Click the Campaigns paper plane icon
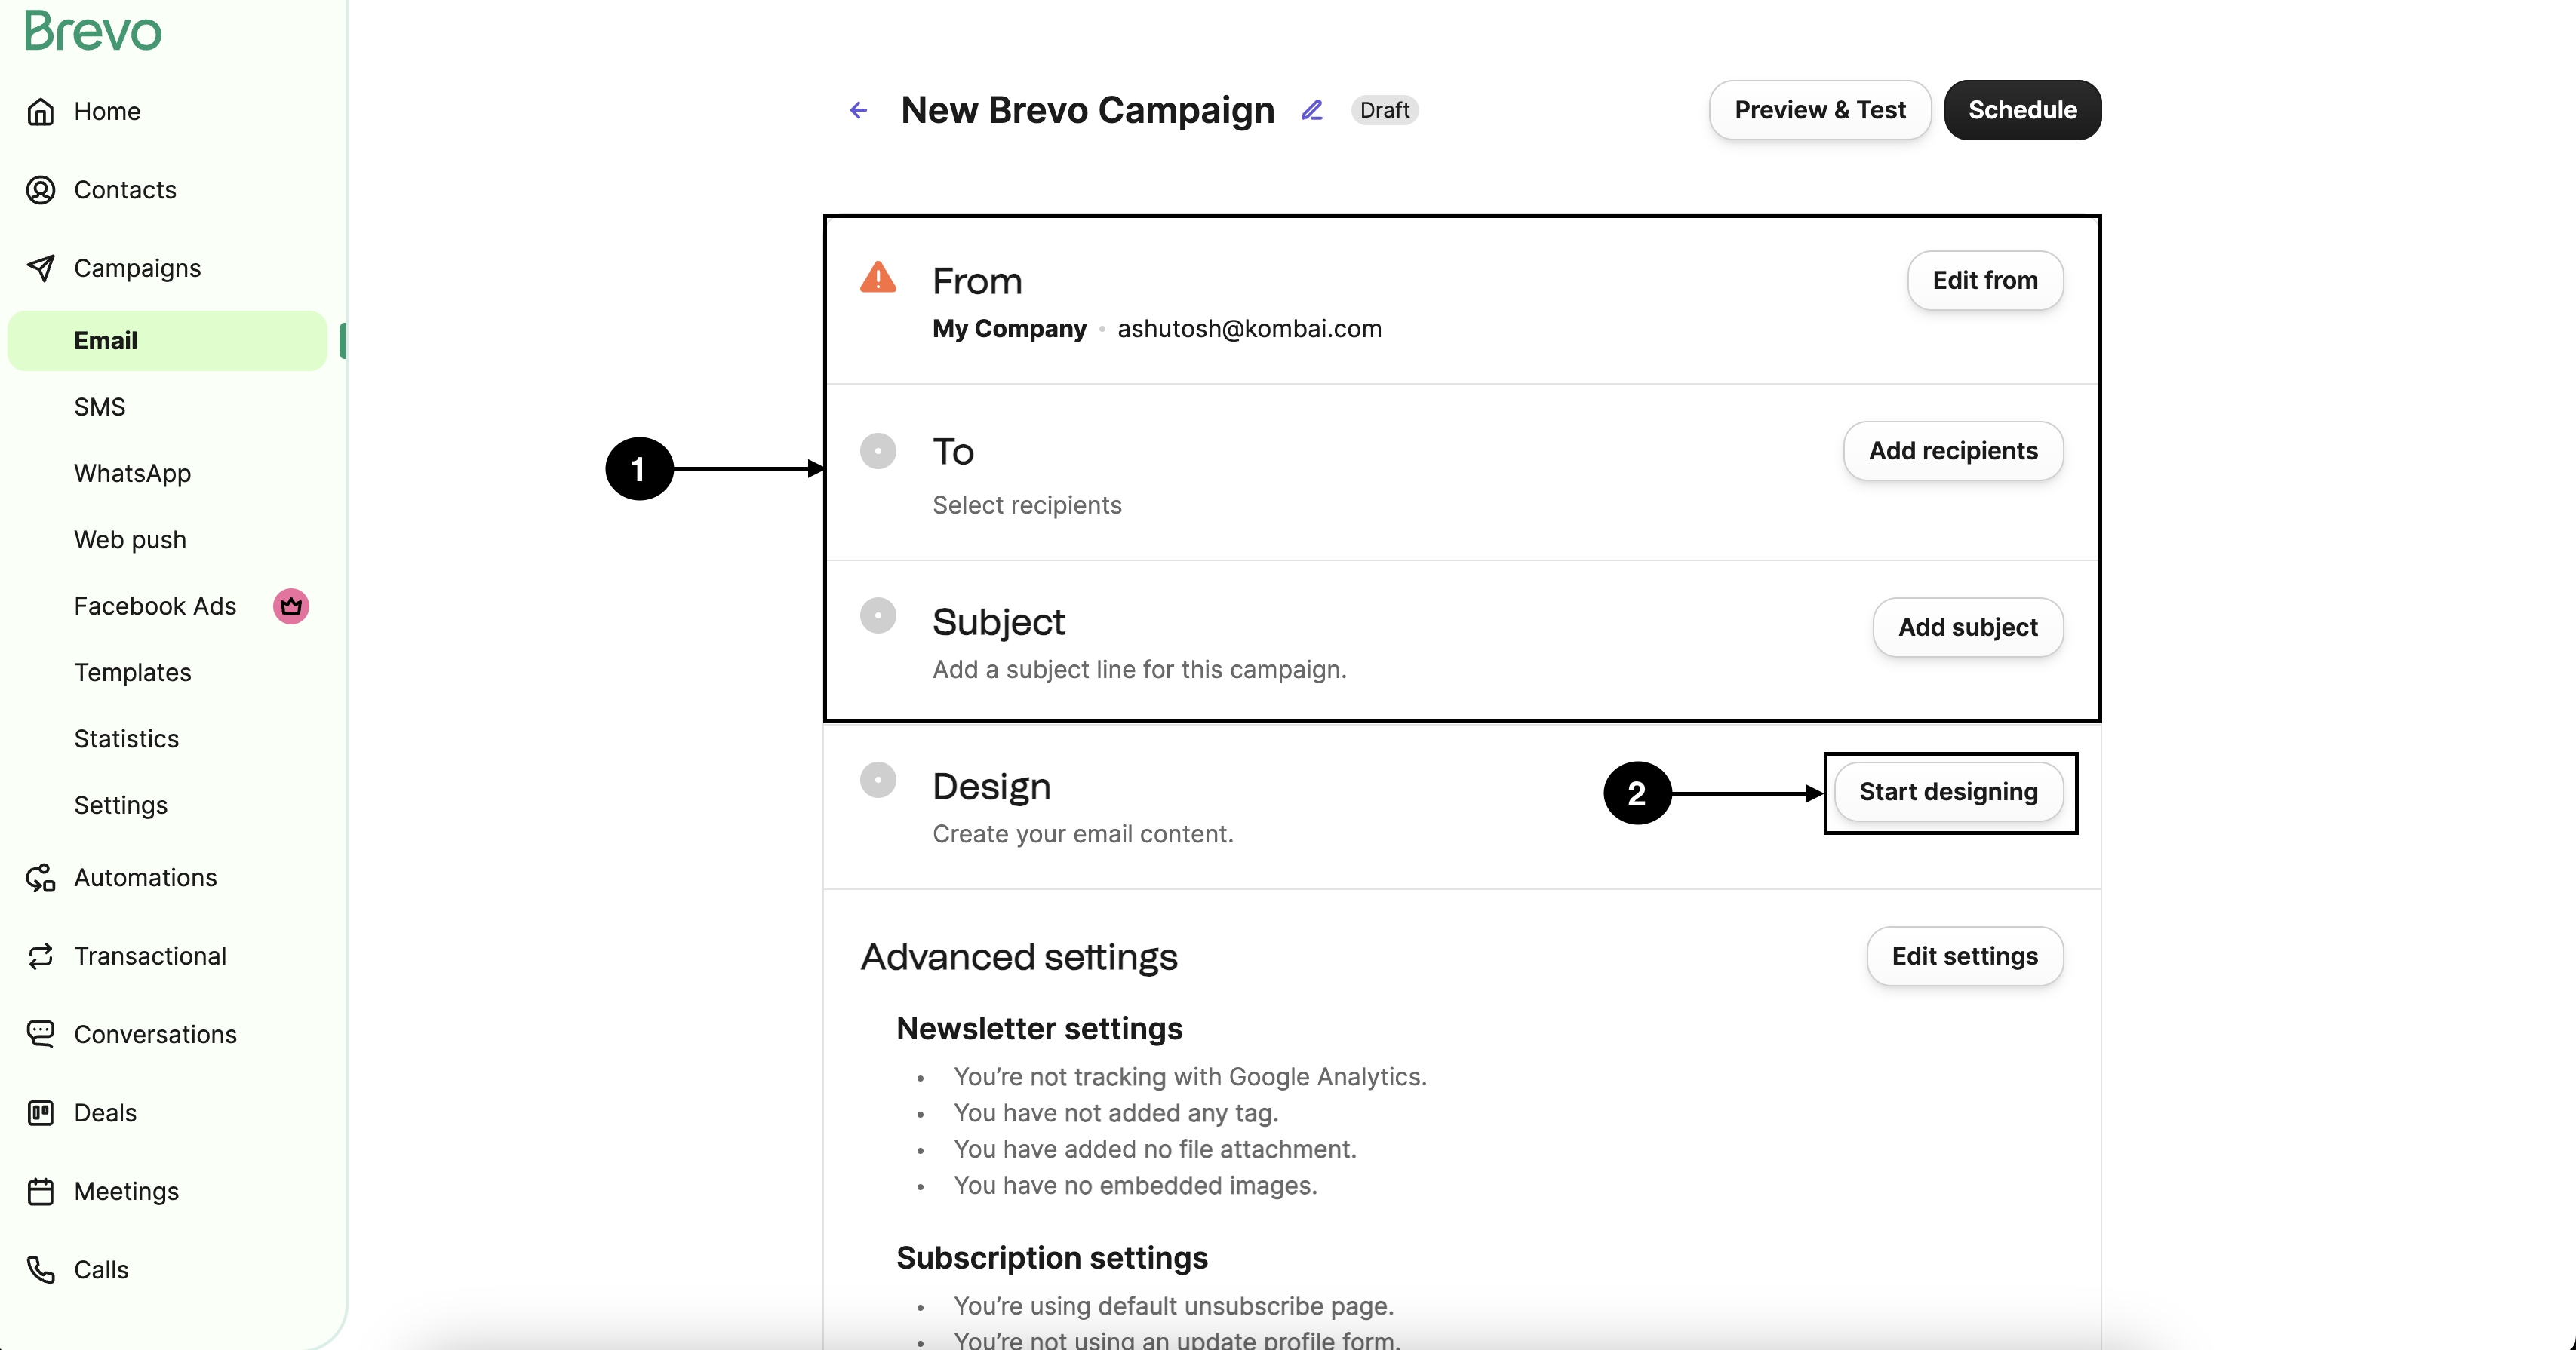The height and width of the screenshot is (1350, 2576). pos(40,268)
